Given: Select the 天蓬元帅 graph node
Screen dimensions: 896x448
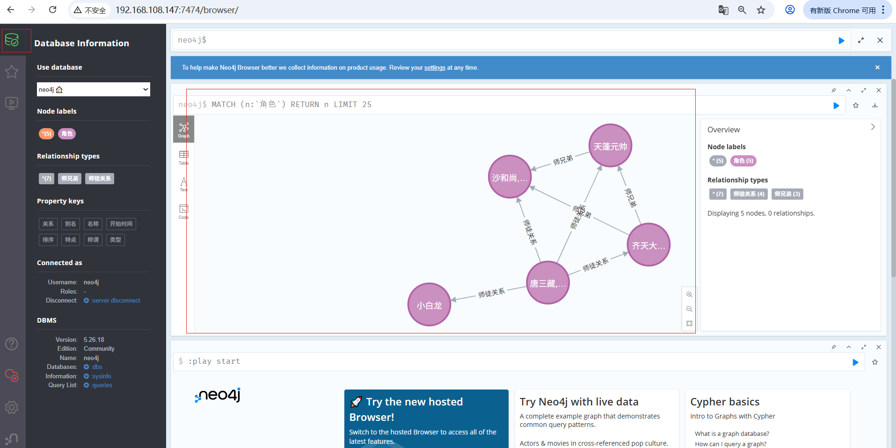Looking at the screenshot, I should tap(610, 146).
